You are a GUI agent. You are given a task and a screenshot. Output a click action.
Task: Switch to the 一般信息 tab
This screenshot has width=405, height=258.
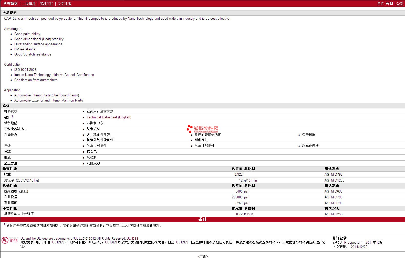(29, 3)
